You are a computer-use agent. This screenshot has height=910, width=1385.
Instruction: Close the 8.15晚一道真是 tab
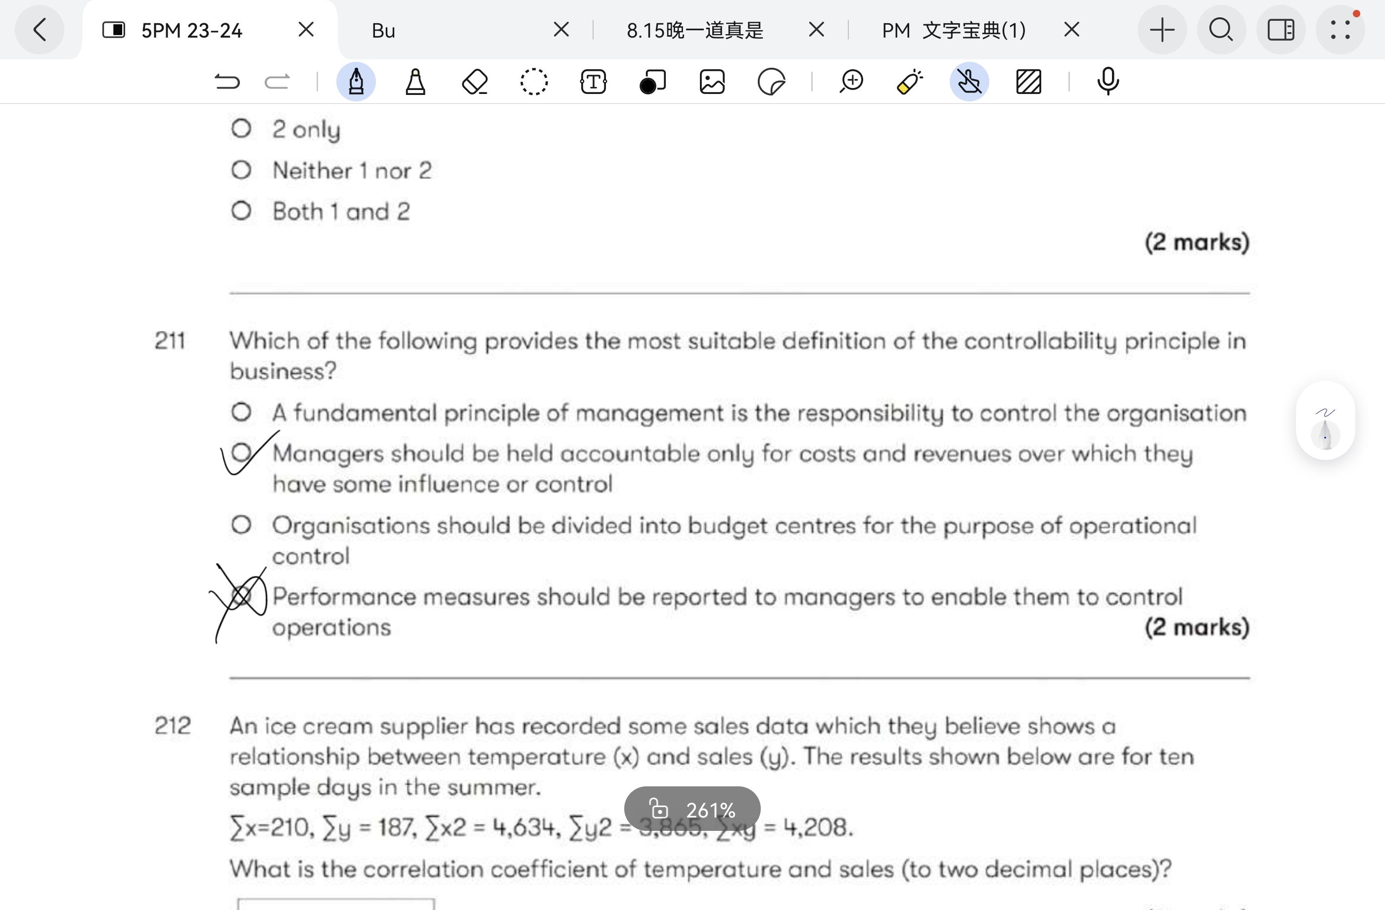pos(817,30)
